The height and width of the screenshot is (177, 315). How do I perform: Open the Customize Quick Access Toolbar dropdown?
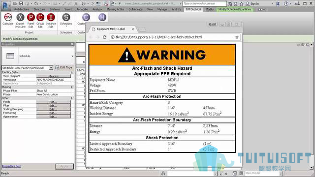click(x=120, y=3)
